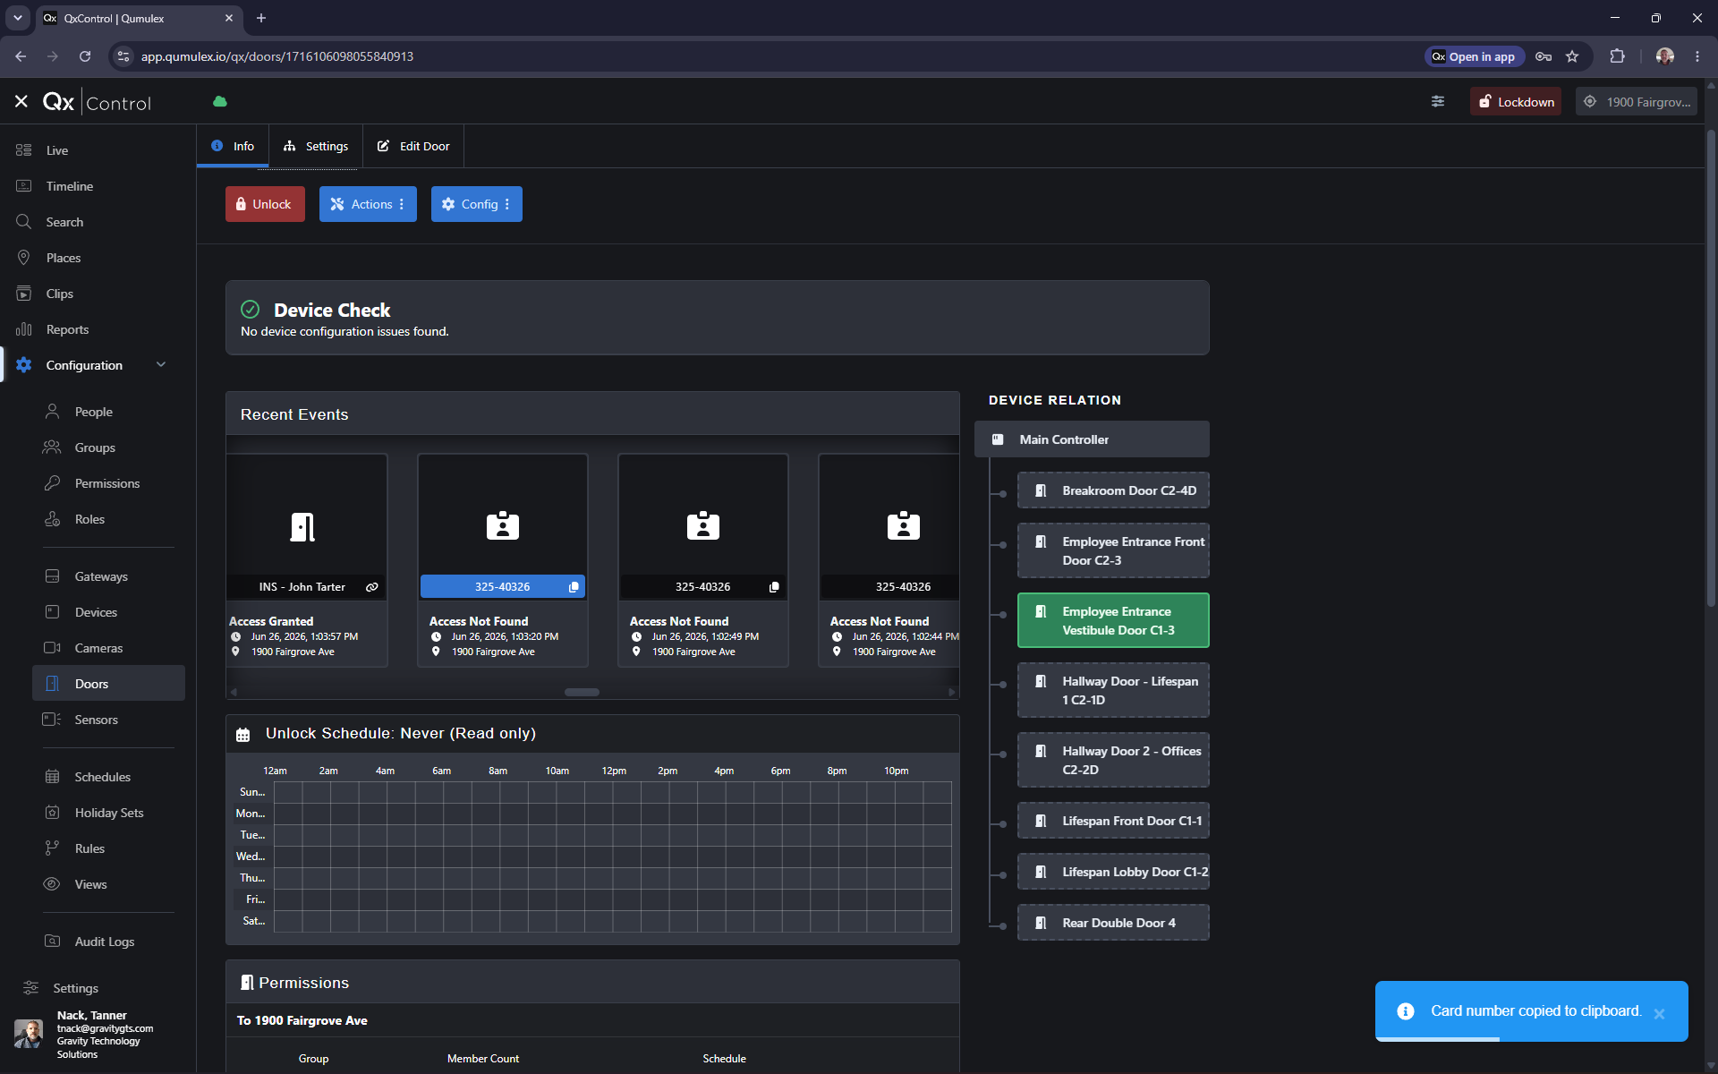Open a new browser tab
The height and width of the screenshot is (1074, 1718).
[261, 18]
